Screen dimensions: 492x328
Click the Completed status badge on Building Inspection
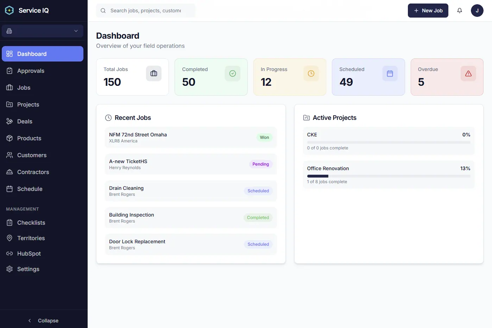pyautogui.click(x=258, y=218)
